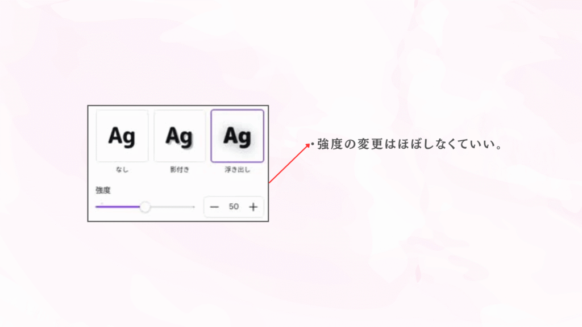Click the red arrowhead near the annotation

(x=308, y=145)
